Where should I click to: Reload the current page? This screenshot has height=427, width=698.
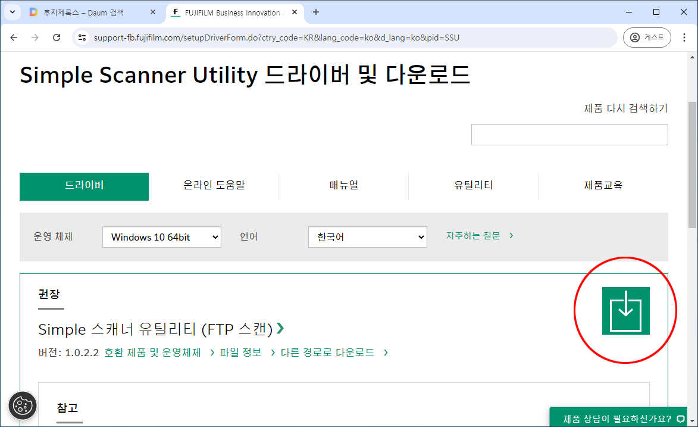pos(57,38)
